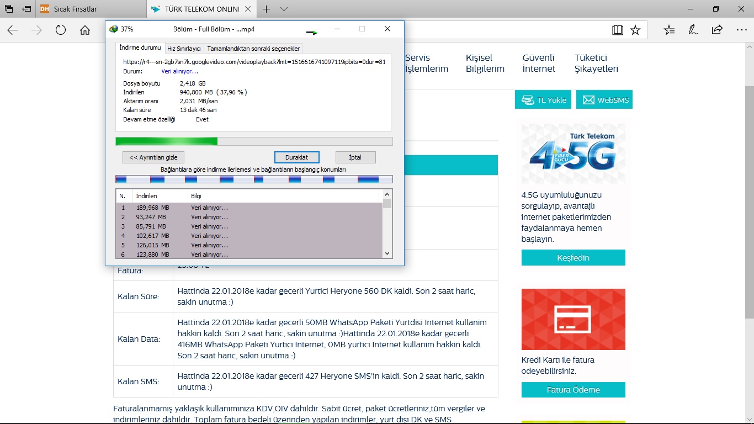Click the web page vertical scrollbar thumb
Image resolution: width=754 pixels, height=424 pixels.
[749, 202]
